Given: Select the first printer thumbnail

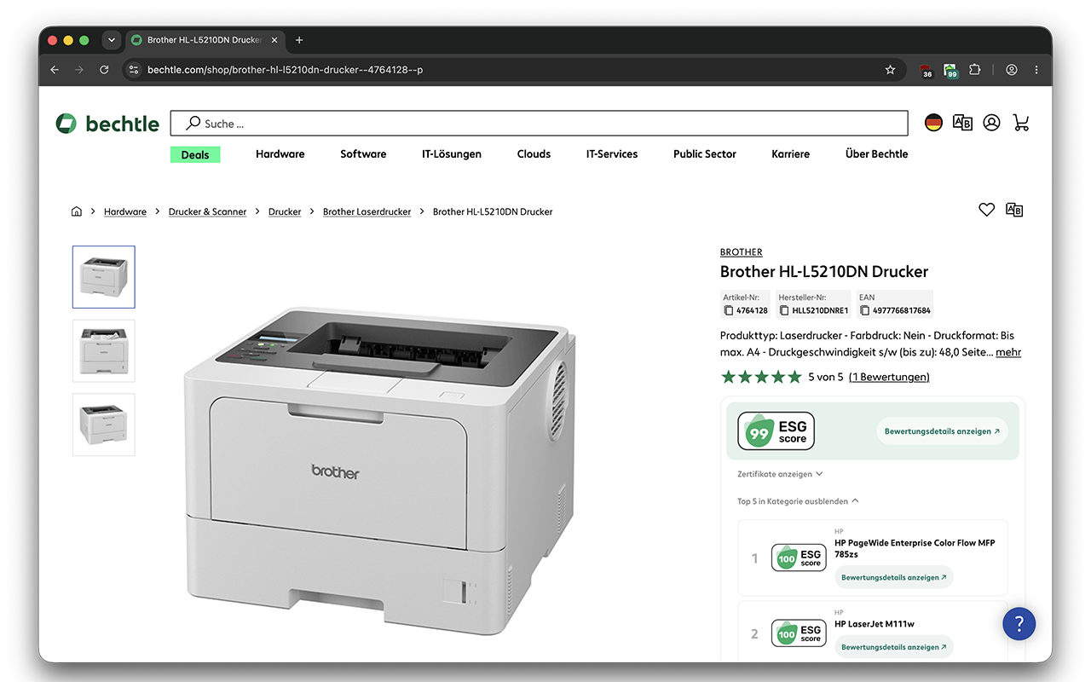Looking at the screenshot, I should pyautogui.click(x=104, y=277).
